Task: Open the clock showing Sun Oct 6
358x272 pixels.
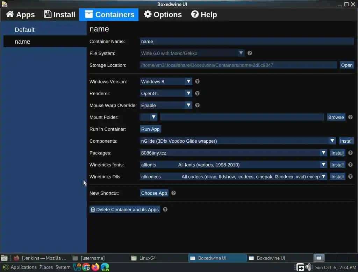Action: click(x=335, y=267)
